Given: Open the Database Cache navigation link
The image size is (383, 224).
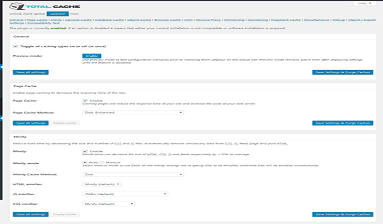Looking at the screenshot, I should [x=109, y=20].
